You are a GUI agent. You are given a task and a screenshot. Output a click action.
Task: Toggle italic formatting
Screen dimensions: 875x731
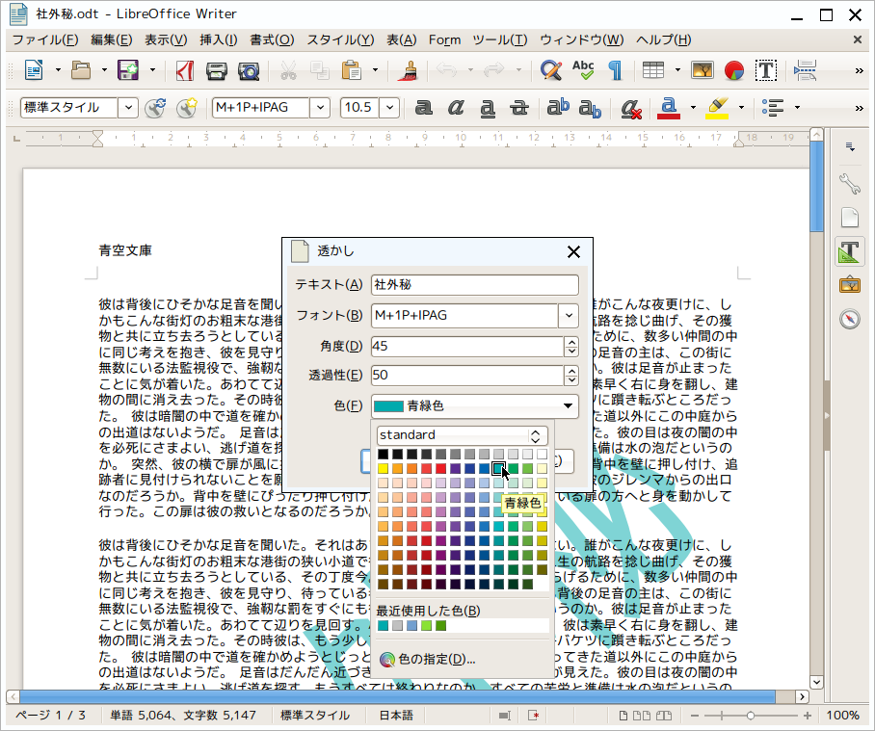click(456, 107)
